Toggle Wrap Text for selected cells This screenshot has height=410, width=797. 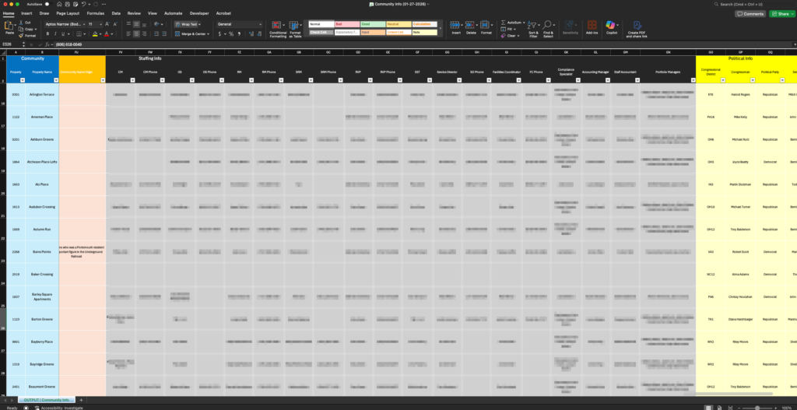tap(186, 24)
